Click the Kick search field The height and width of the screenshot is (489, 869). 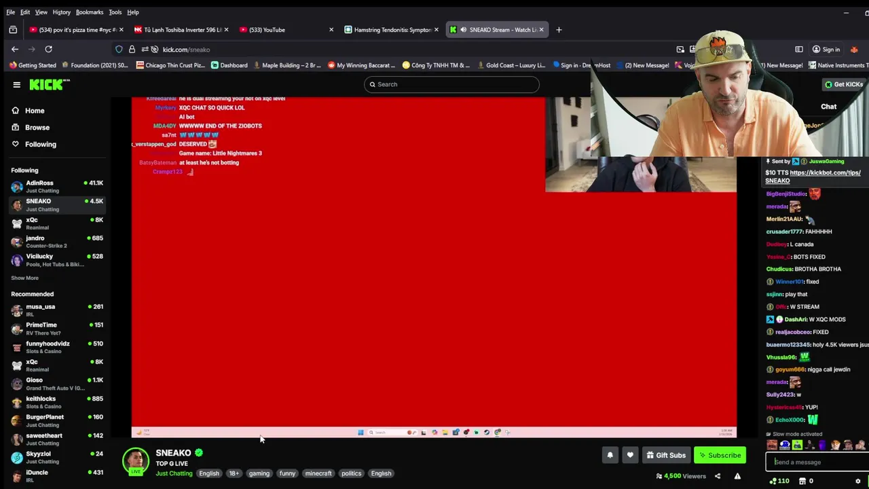coord(451,84)
